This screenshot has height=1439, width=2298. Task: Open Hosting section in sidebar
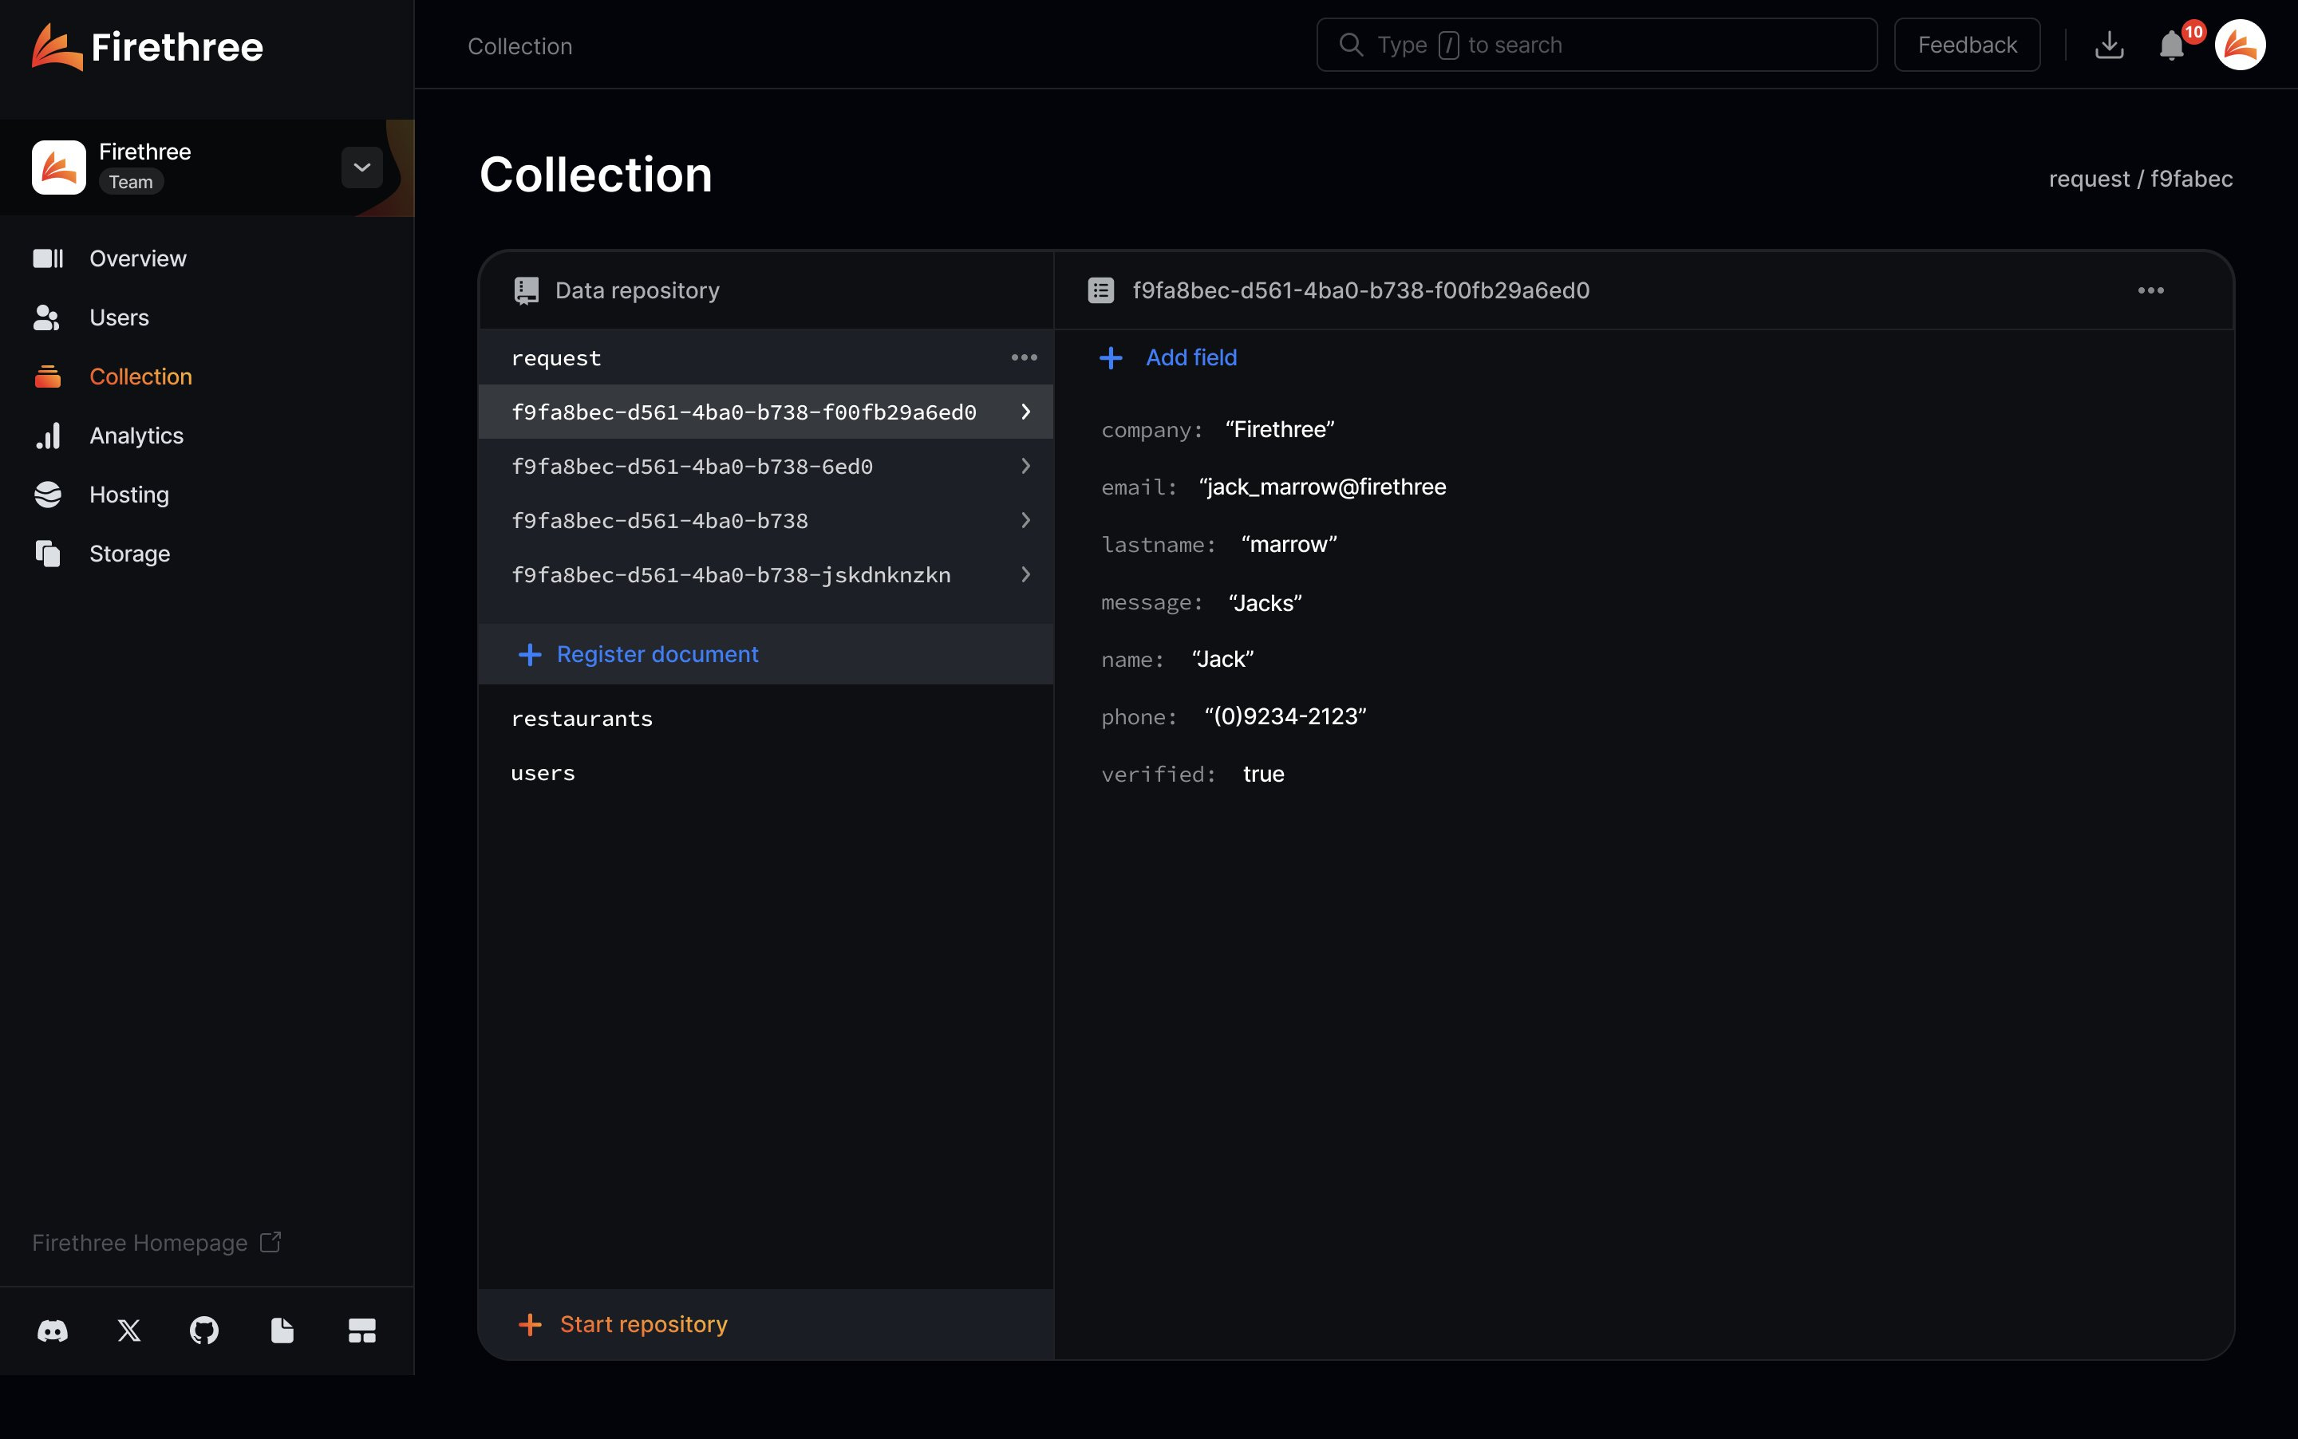128,495
